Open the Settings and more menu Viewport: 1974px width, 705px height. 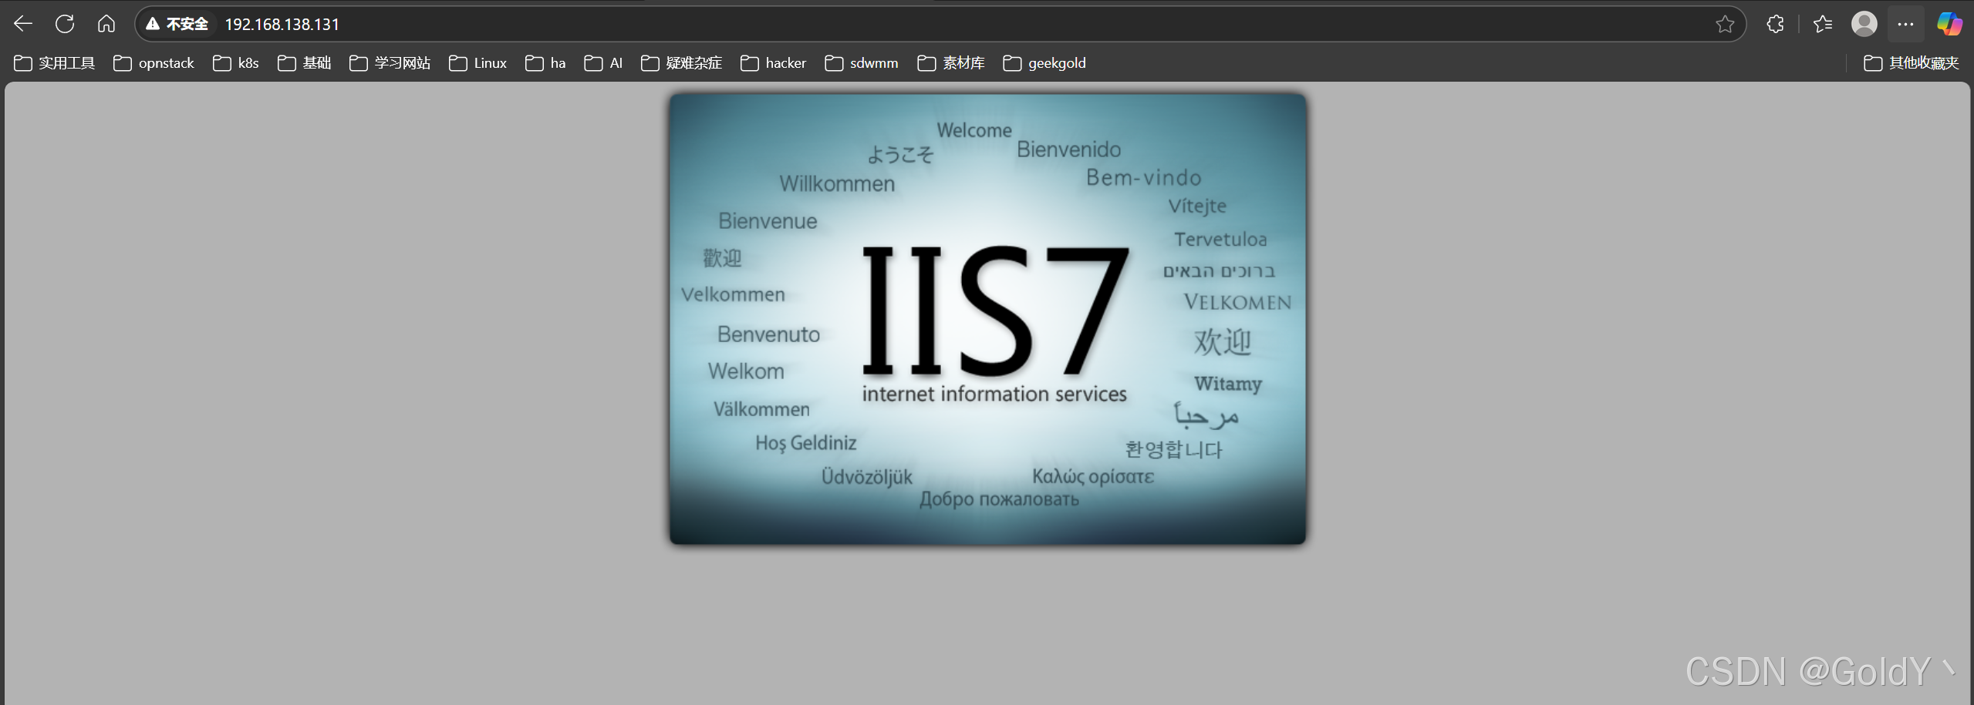pyautogui.click(x=1905, y=24)
